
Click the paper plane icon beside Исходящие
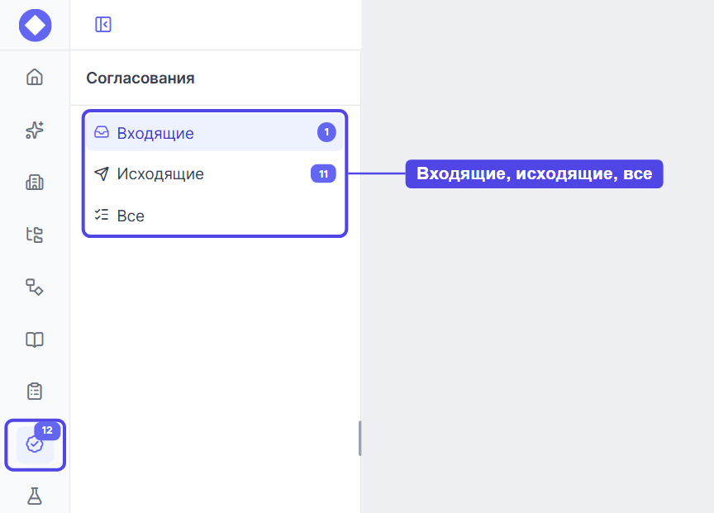(x=102, y=173)
